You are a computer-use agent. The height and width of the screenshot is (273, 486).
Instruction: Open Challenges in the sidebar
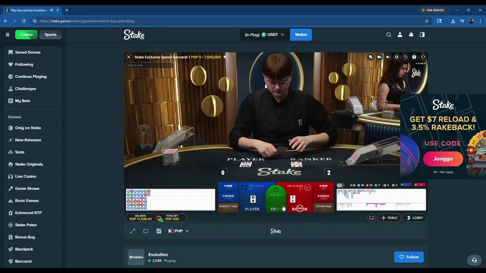[33, 89]
